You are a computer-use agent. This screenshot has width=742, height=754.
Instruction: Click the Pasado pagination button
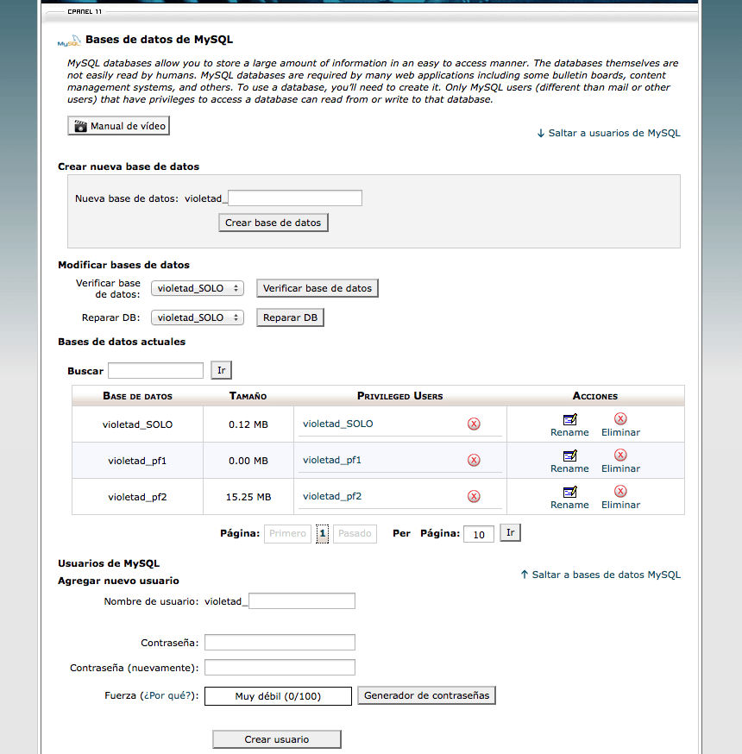point(355,533)
